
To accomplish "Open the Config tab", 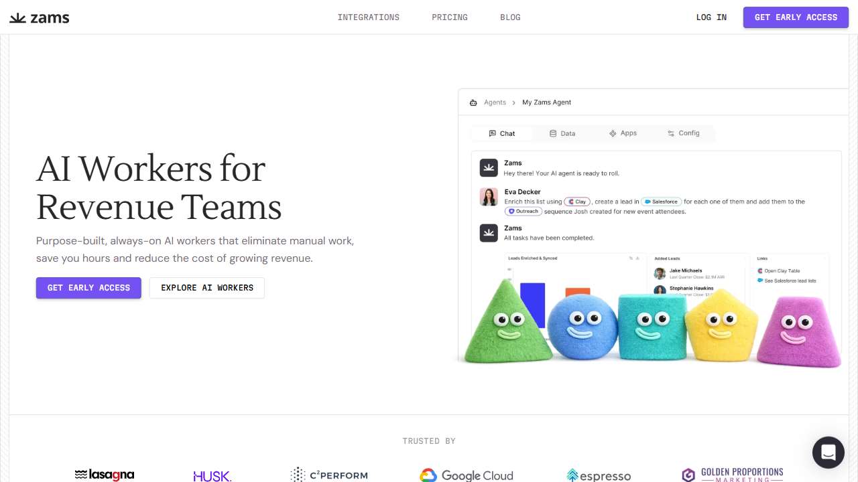I will click(x=683, y=133).
